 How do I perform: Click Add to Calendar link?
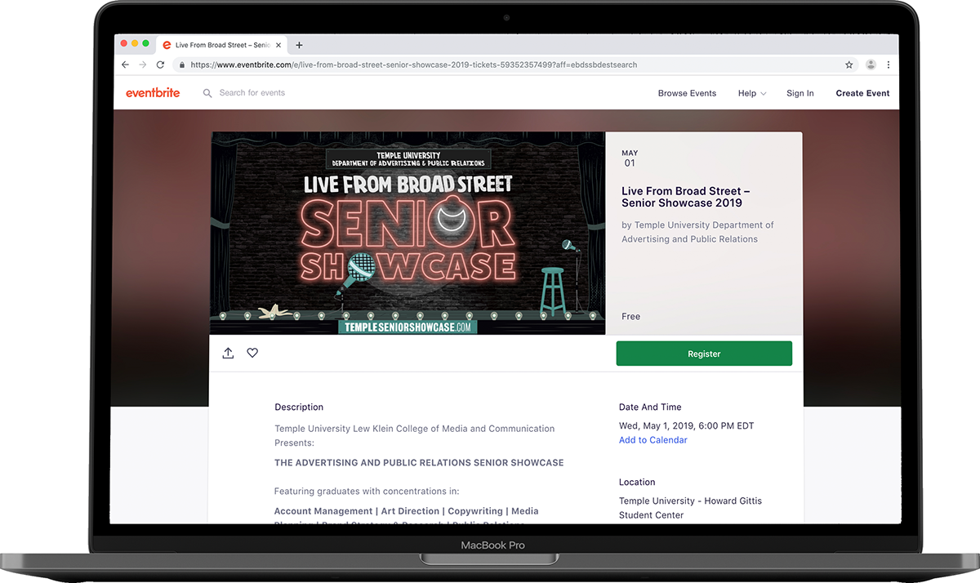point(653,440)
